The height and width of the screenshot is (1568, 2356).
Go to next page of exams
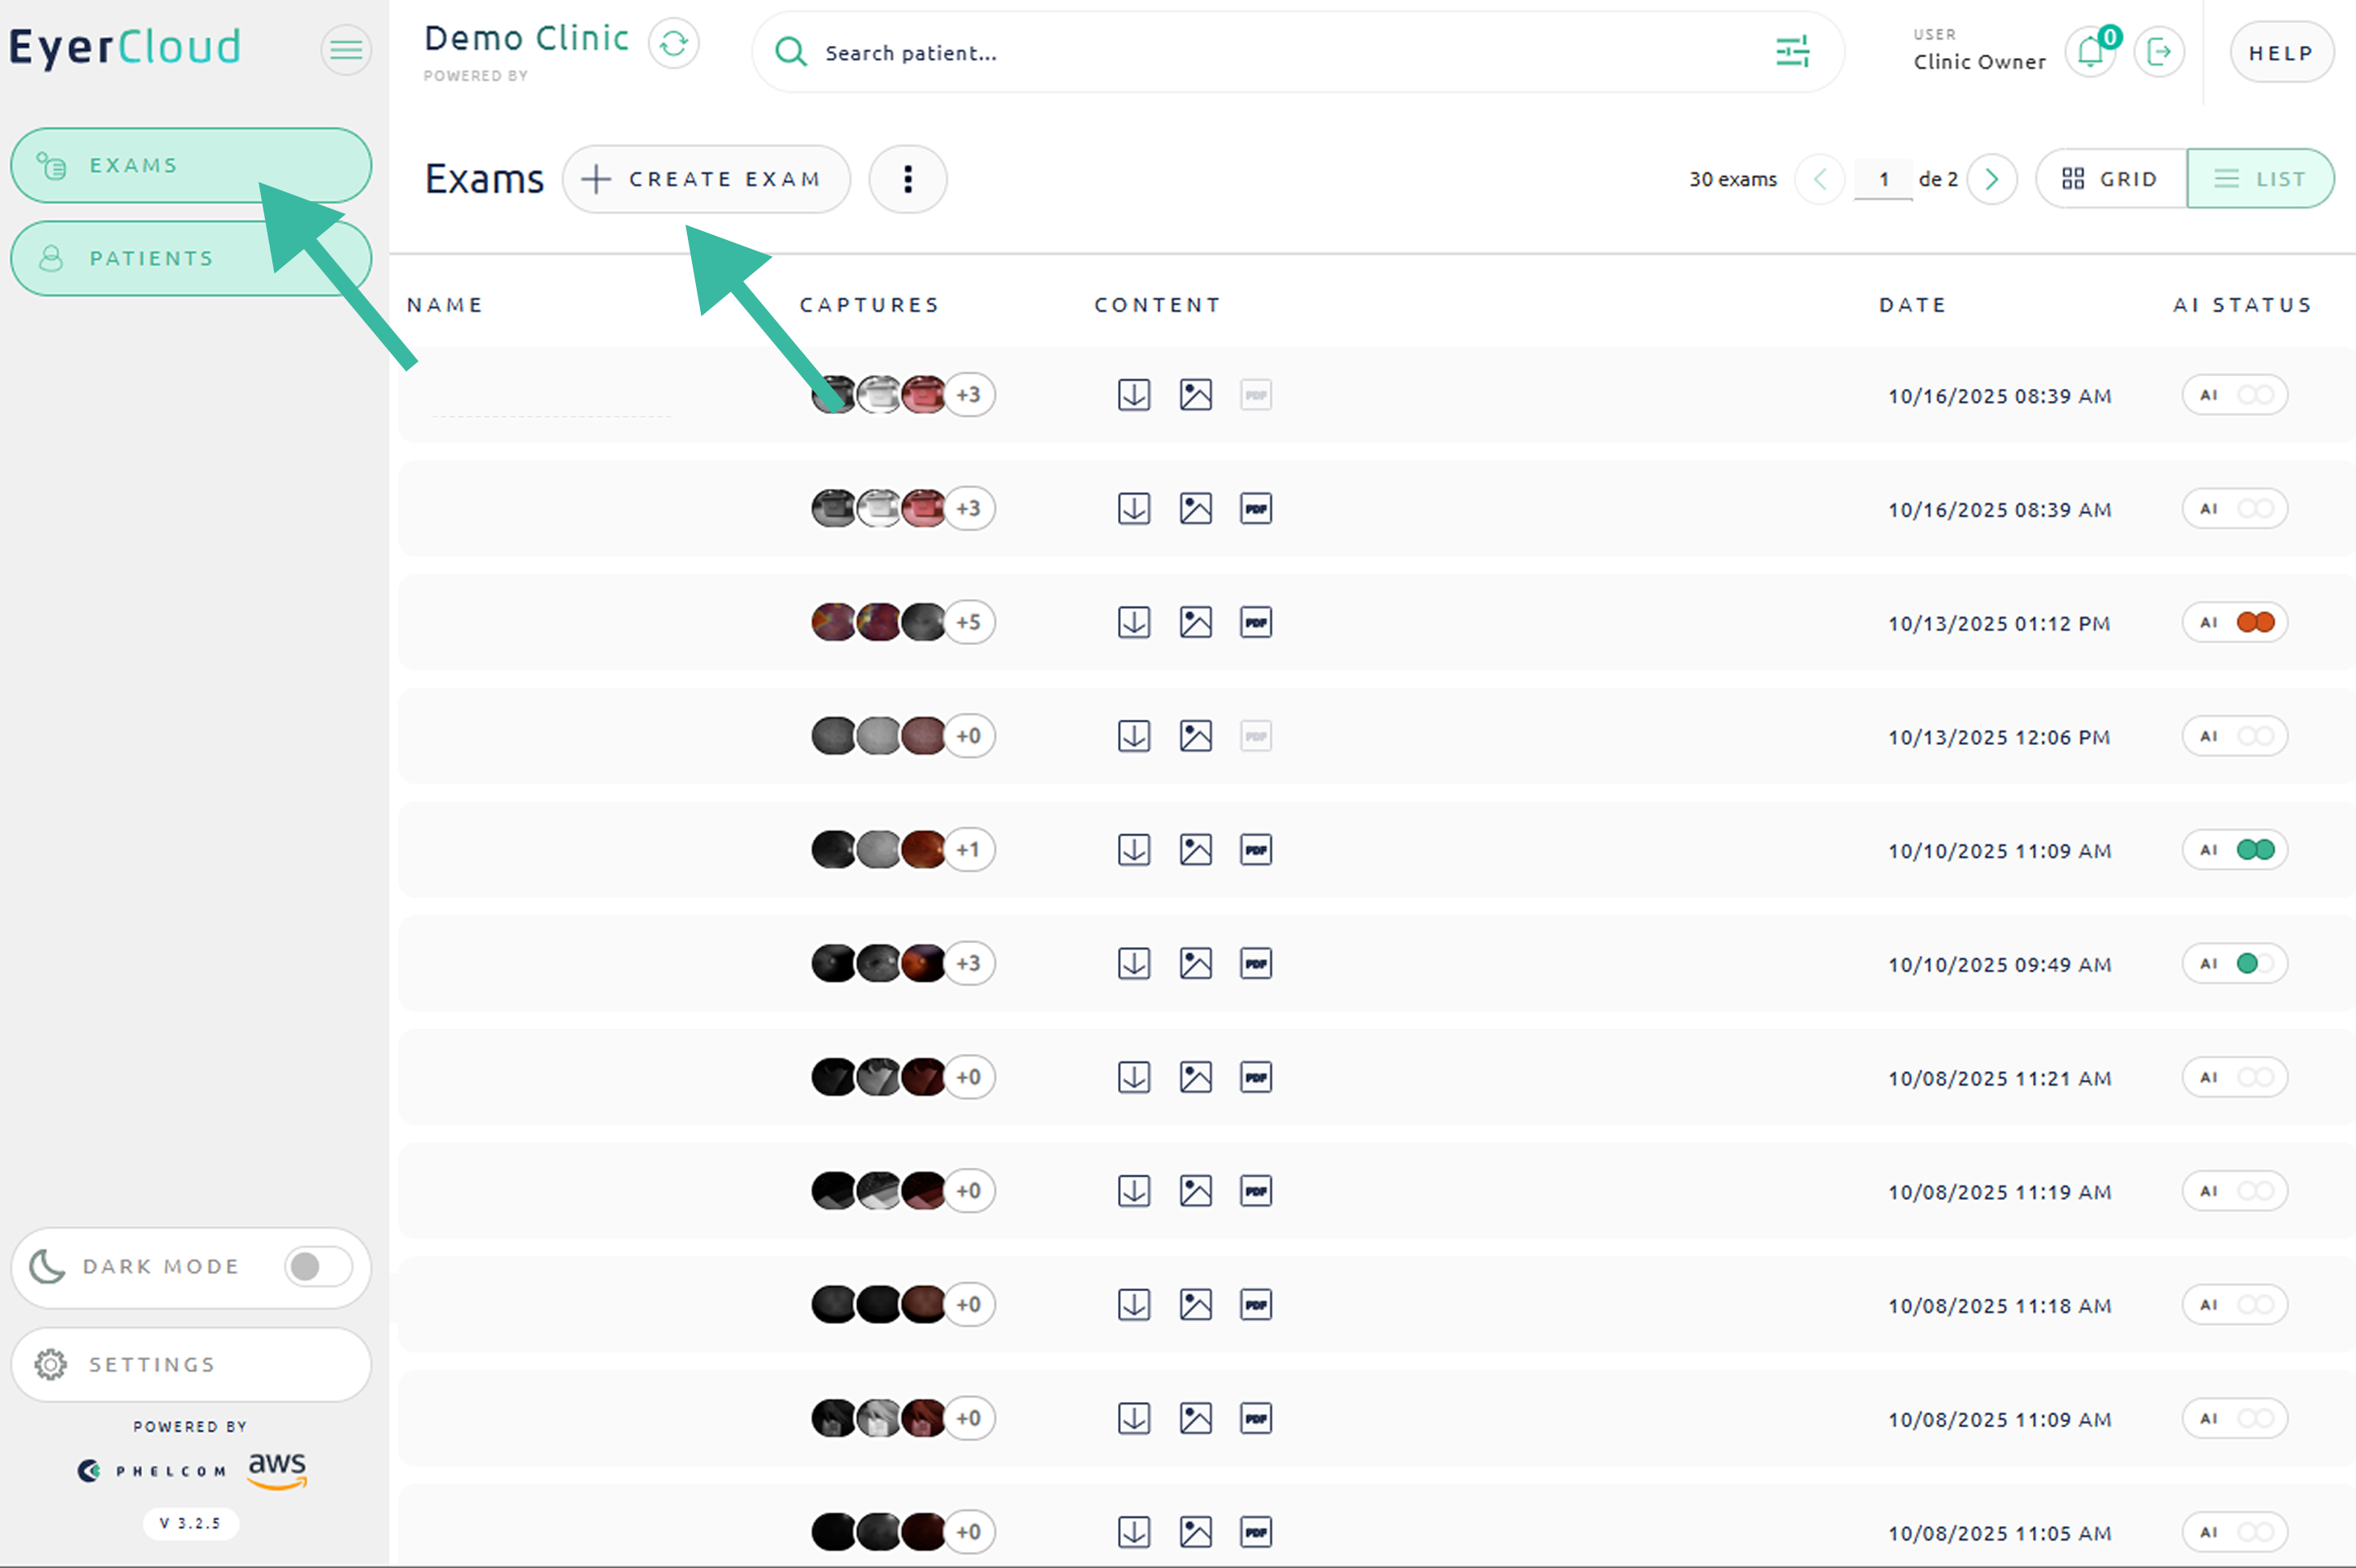(x=1991, y=179)
